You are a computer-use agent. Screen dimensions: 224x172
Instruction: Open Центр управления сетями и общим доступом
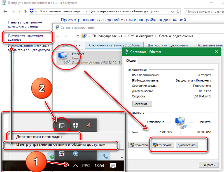click(61, 145)
